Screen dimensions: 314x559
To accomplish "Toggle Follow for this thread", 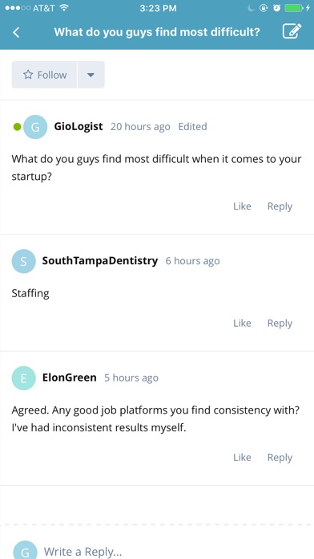I will pos(44,75).
